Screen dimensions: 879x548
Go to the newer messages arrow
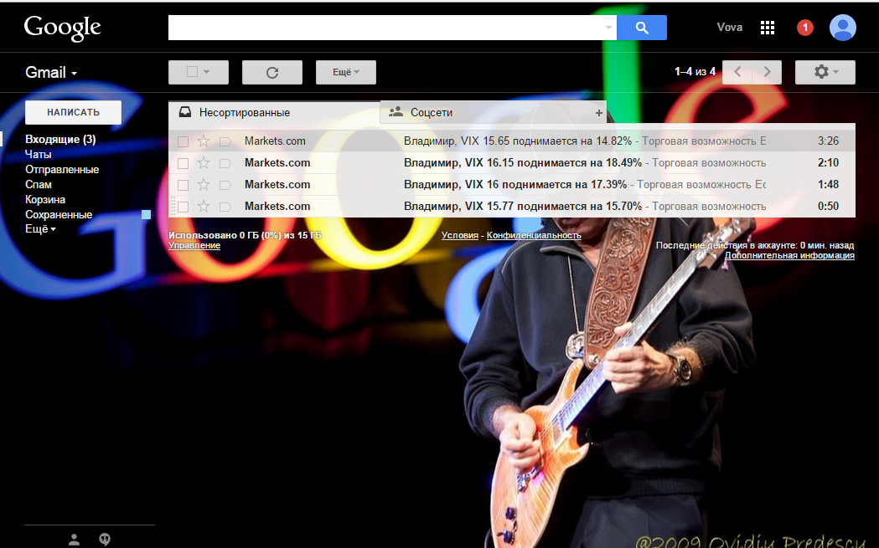tap(737, 72)
